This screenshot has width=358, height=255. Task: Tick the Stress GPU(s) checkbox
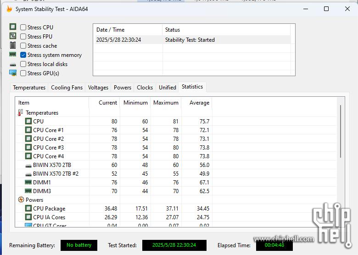tap(23, 73)
